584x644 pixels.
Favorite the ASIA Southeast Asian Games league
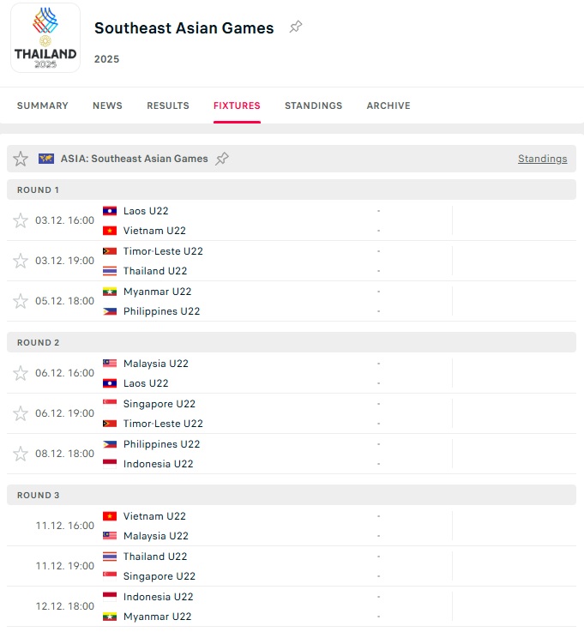(21, 159)
